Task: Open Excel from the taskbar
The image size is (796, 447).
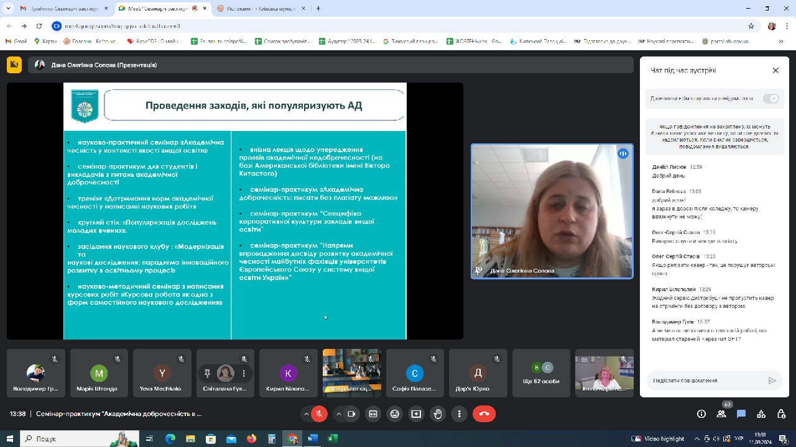Action: pos(332,438)
